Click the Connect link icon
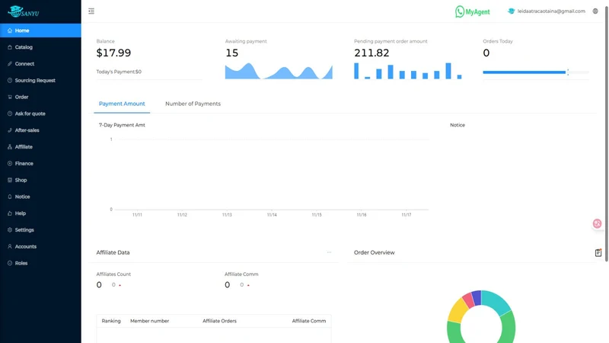609x343 pixels. 10,64
